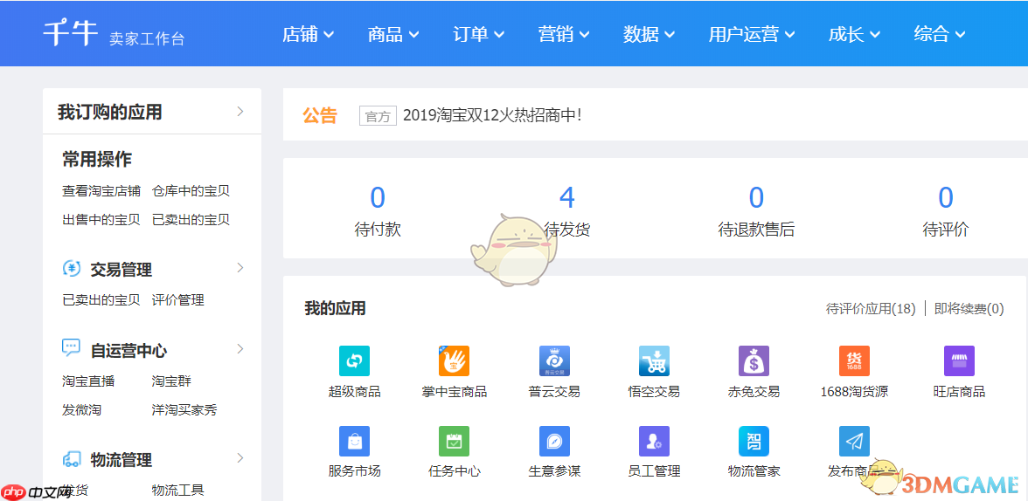Open the 员工管理 person icon

(x=654, y=442)
